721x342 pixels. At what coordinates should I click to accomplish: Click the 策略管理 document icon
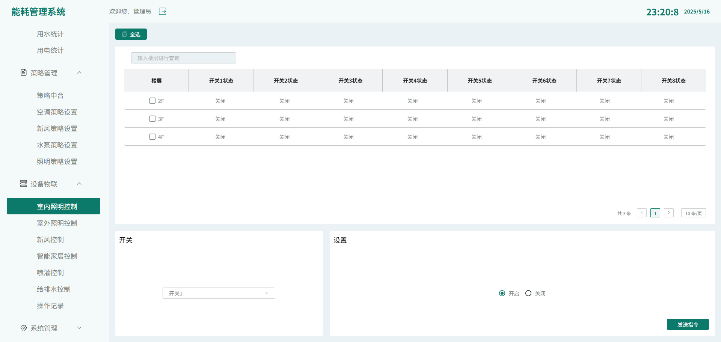coord(24,72)
